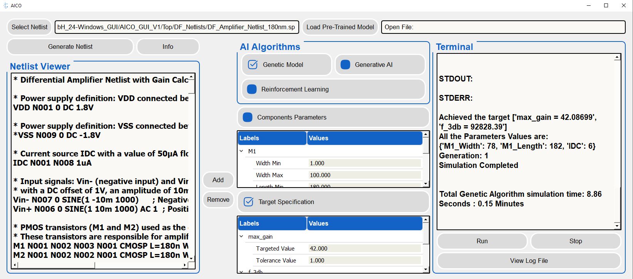The height and width of the screenshot is (279, 633).
Task: Click the Select Netlist button
Action: [x=29, y=27]
